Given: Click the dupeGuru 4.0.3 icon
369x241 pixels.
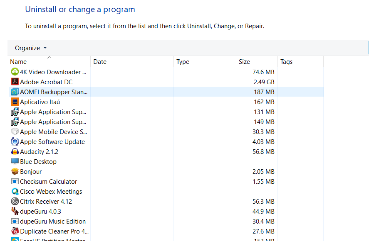Looking at the screenshot, I should point(15,211).
